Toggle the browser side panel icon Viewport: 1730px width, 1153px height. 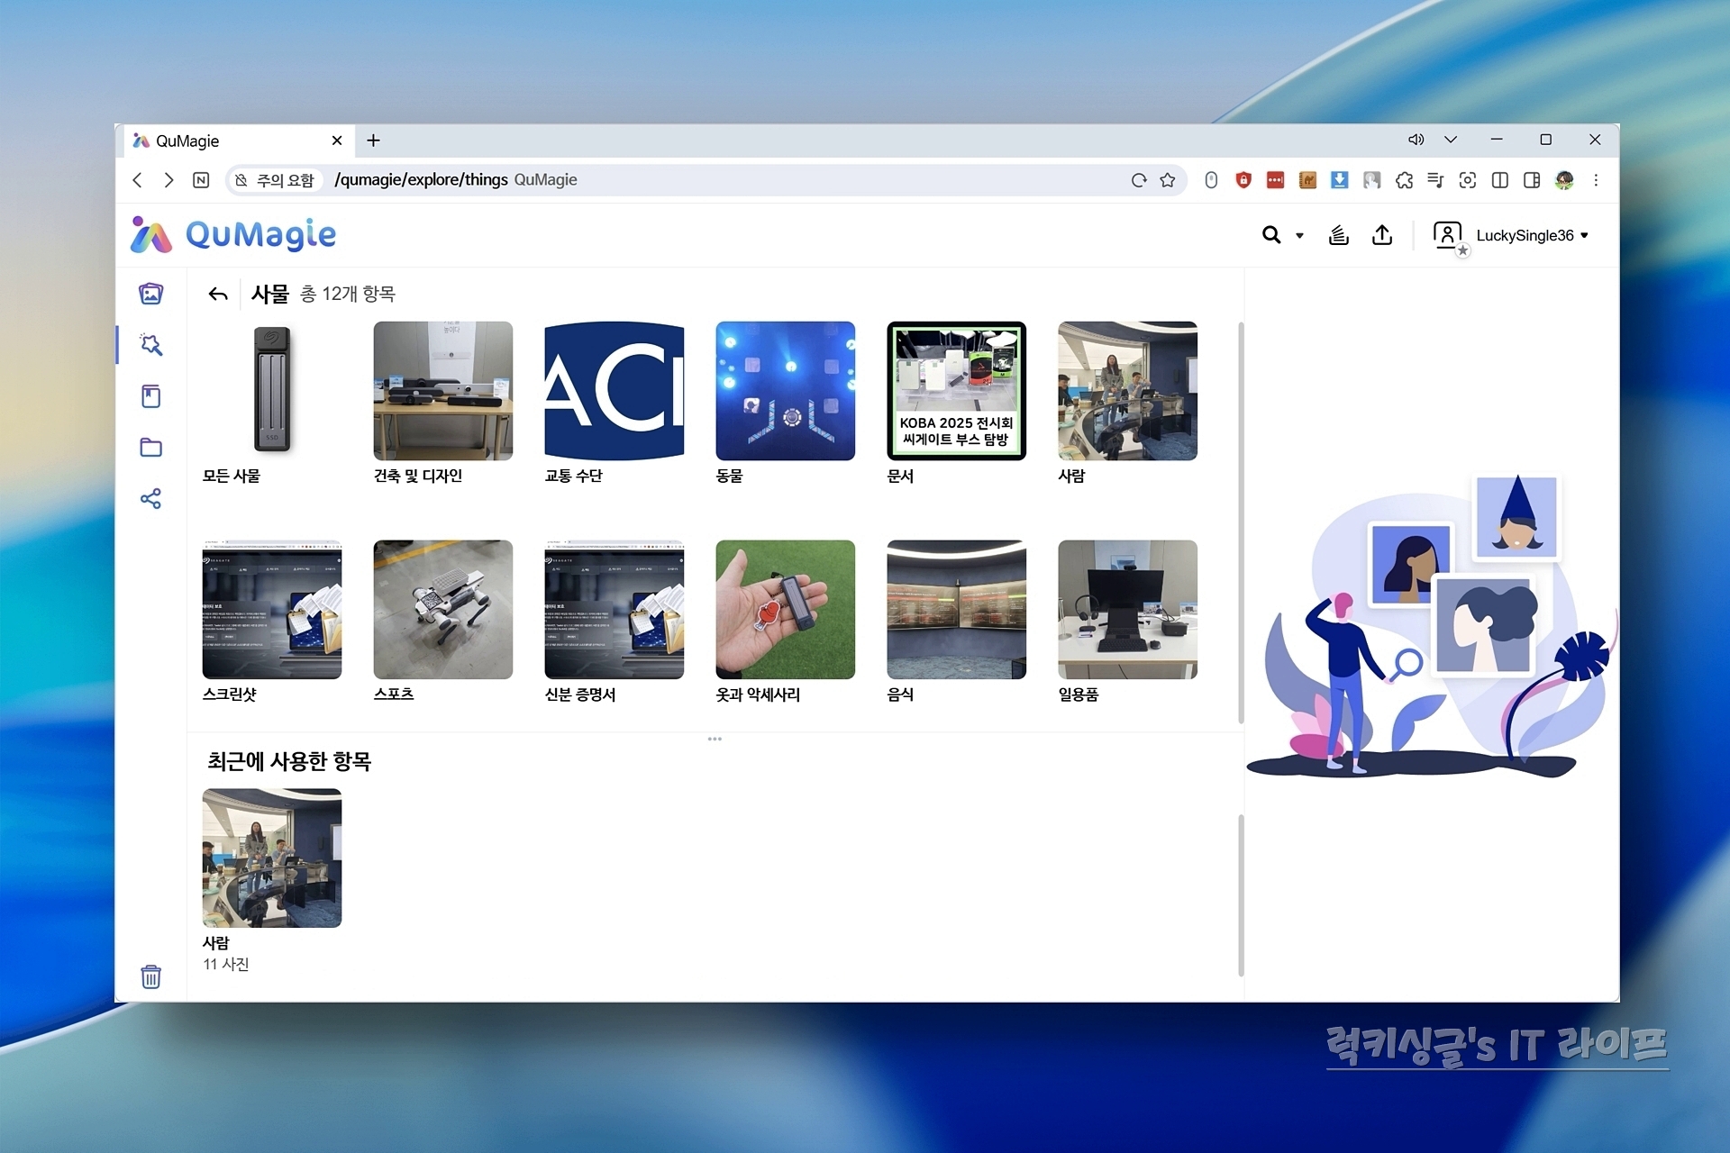(1532, 180)
